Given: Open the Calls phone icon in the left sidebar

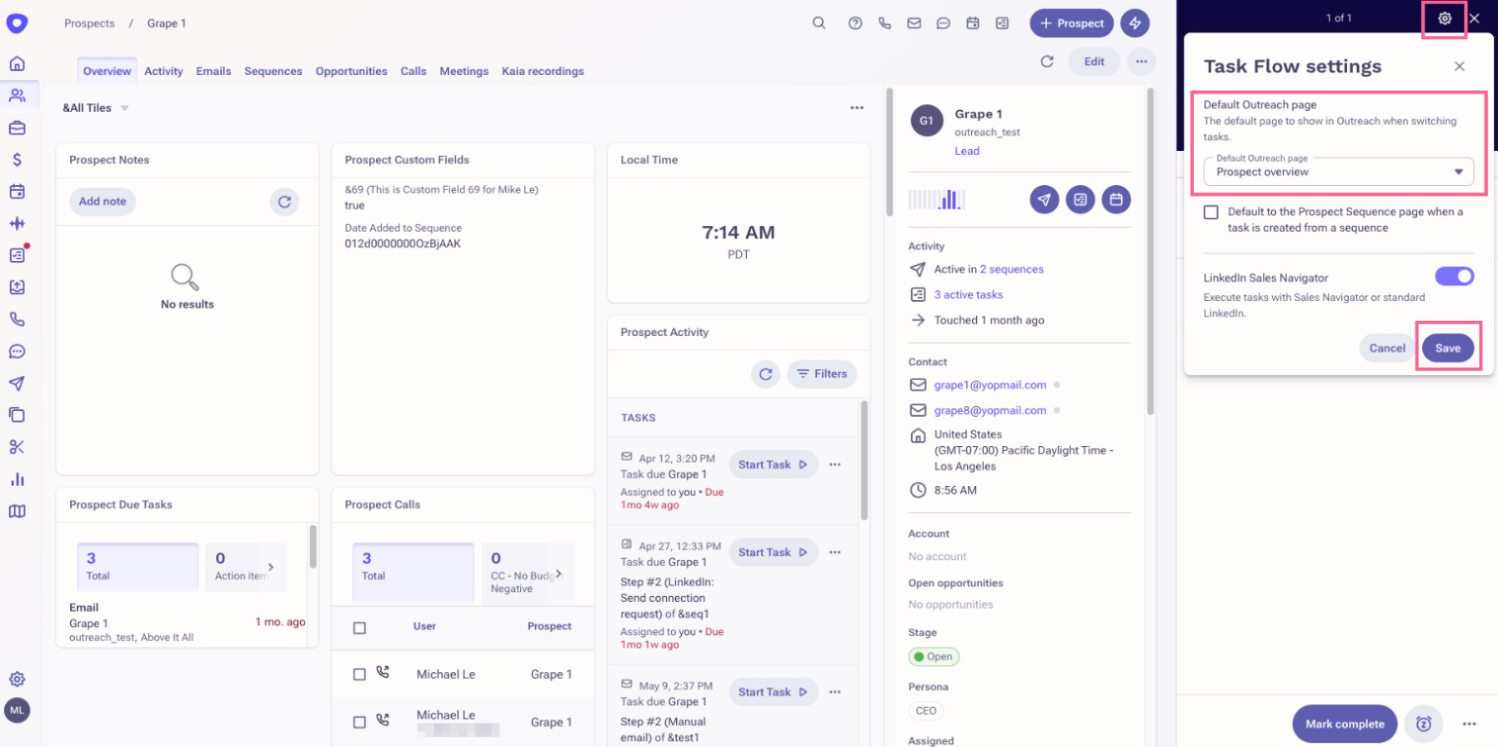Looking at the screenshot, I should point(17,319).
